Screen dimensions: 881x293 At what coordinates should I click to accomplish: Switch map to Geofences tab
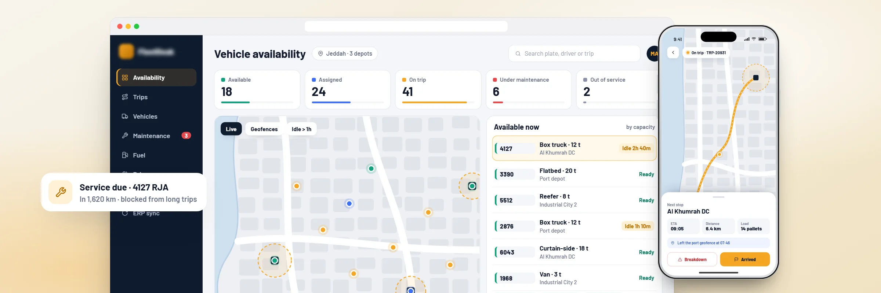coord(264,129)
